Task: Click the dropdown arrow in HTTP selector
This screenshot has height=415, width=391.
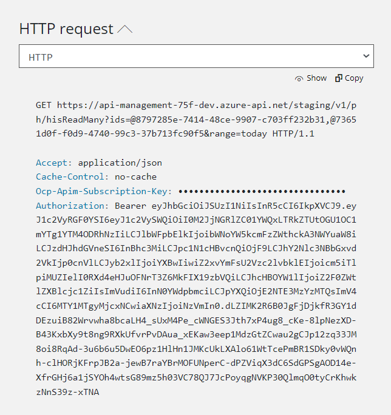Action: (x=366, y=56)
